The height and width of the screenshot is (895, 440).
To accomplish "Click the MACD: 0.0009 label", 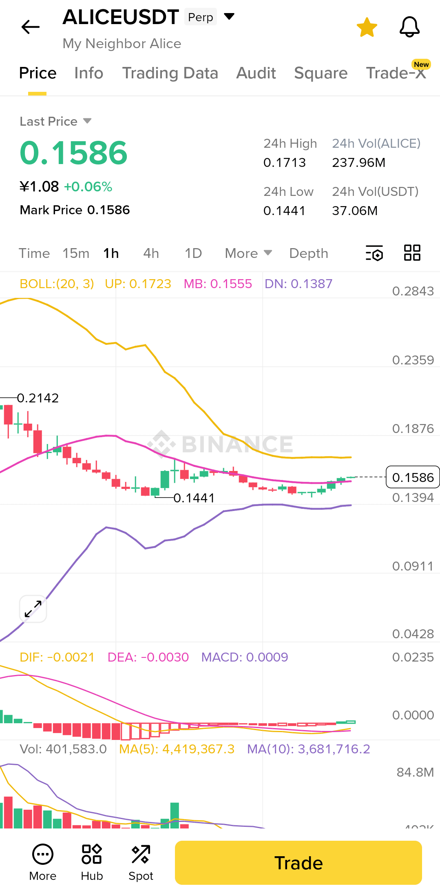I will point(245,657).
